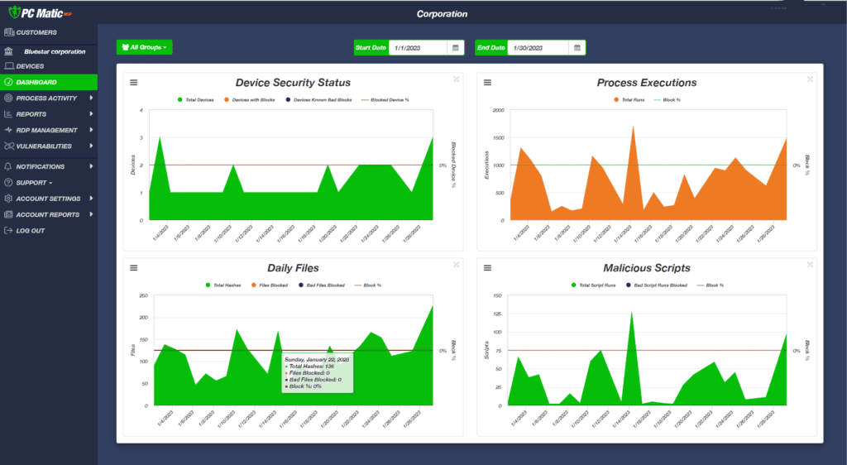
Task: Expand the Process Activity submenu
Action: (x=49, y=98)
